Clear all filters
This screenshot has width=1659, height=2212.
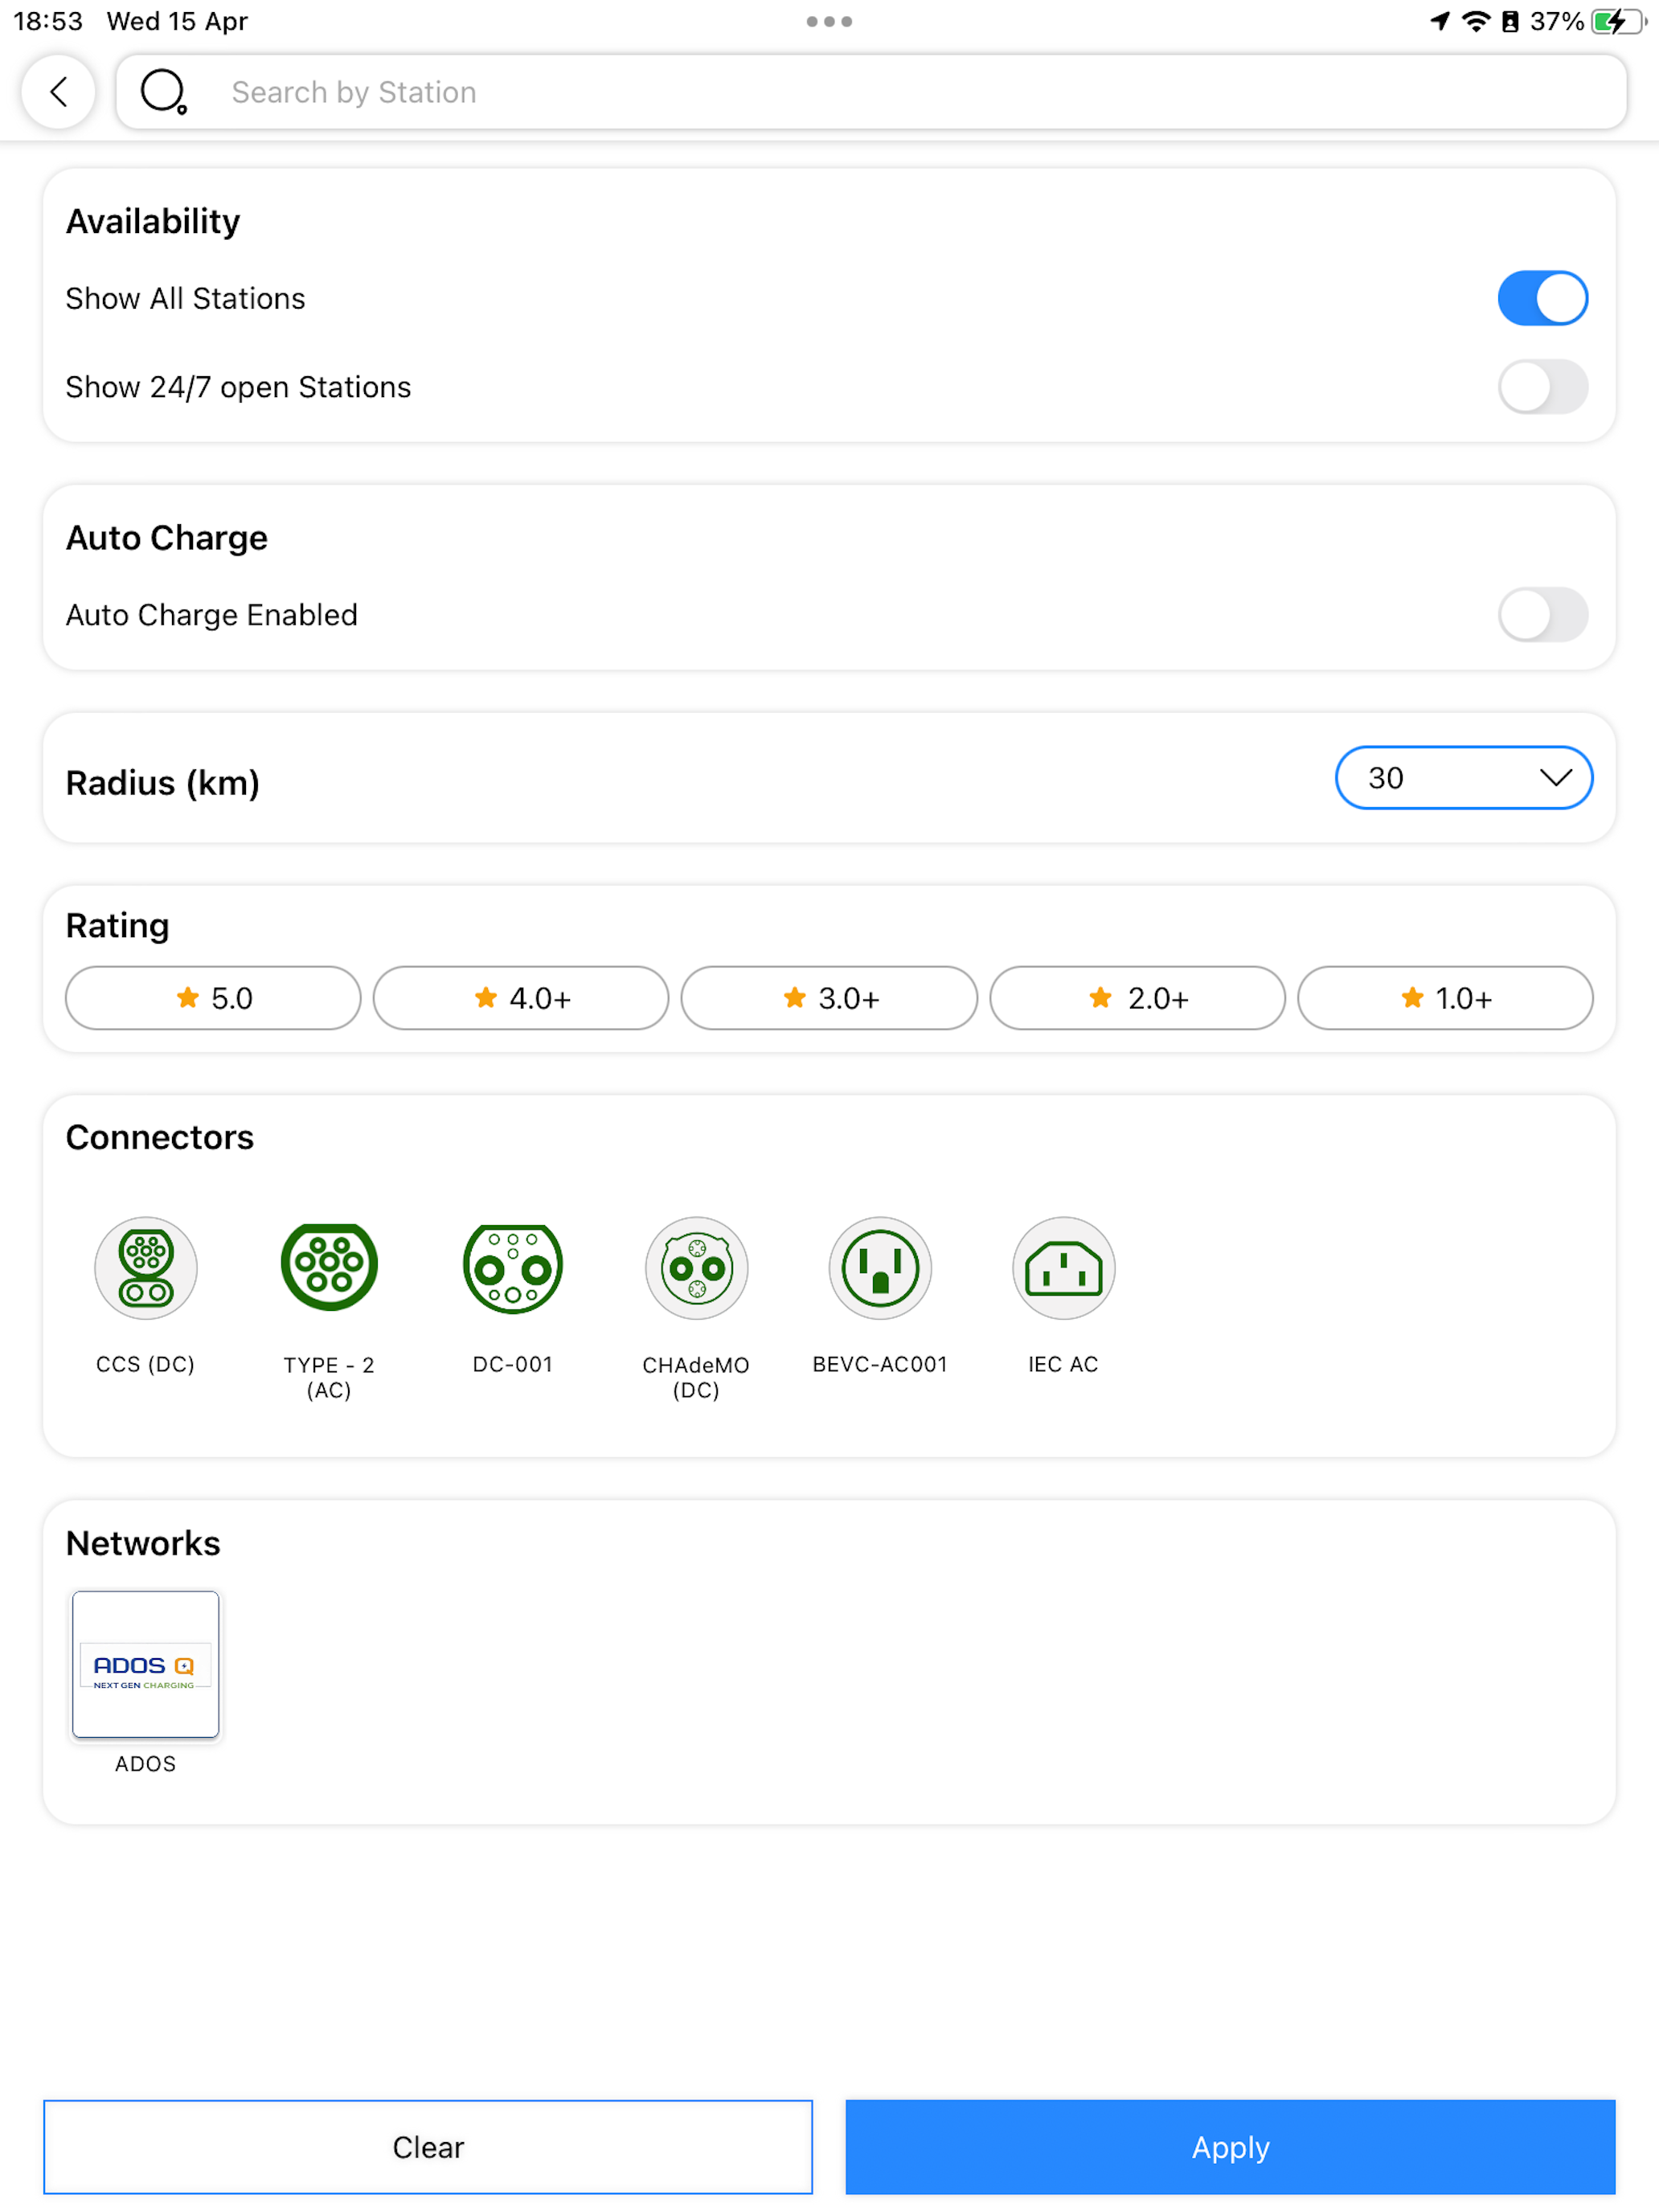coord(428,2147)
